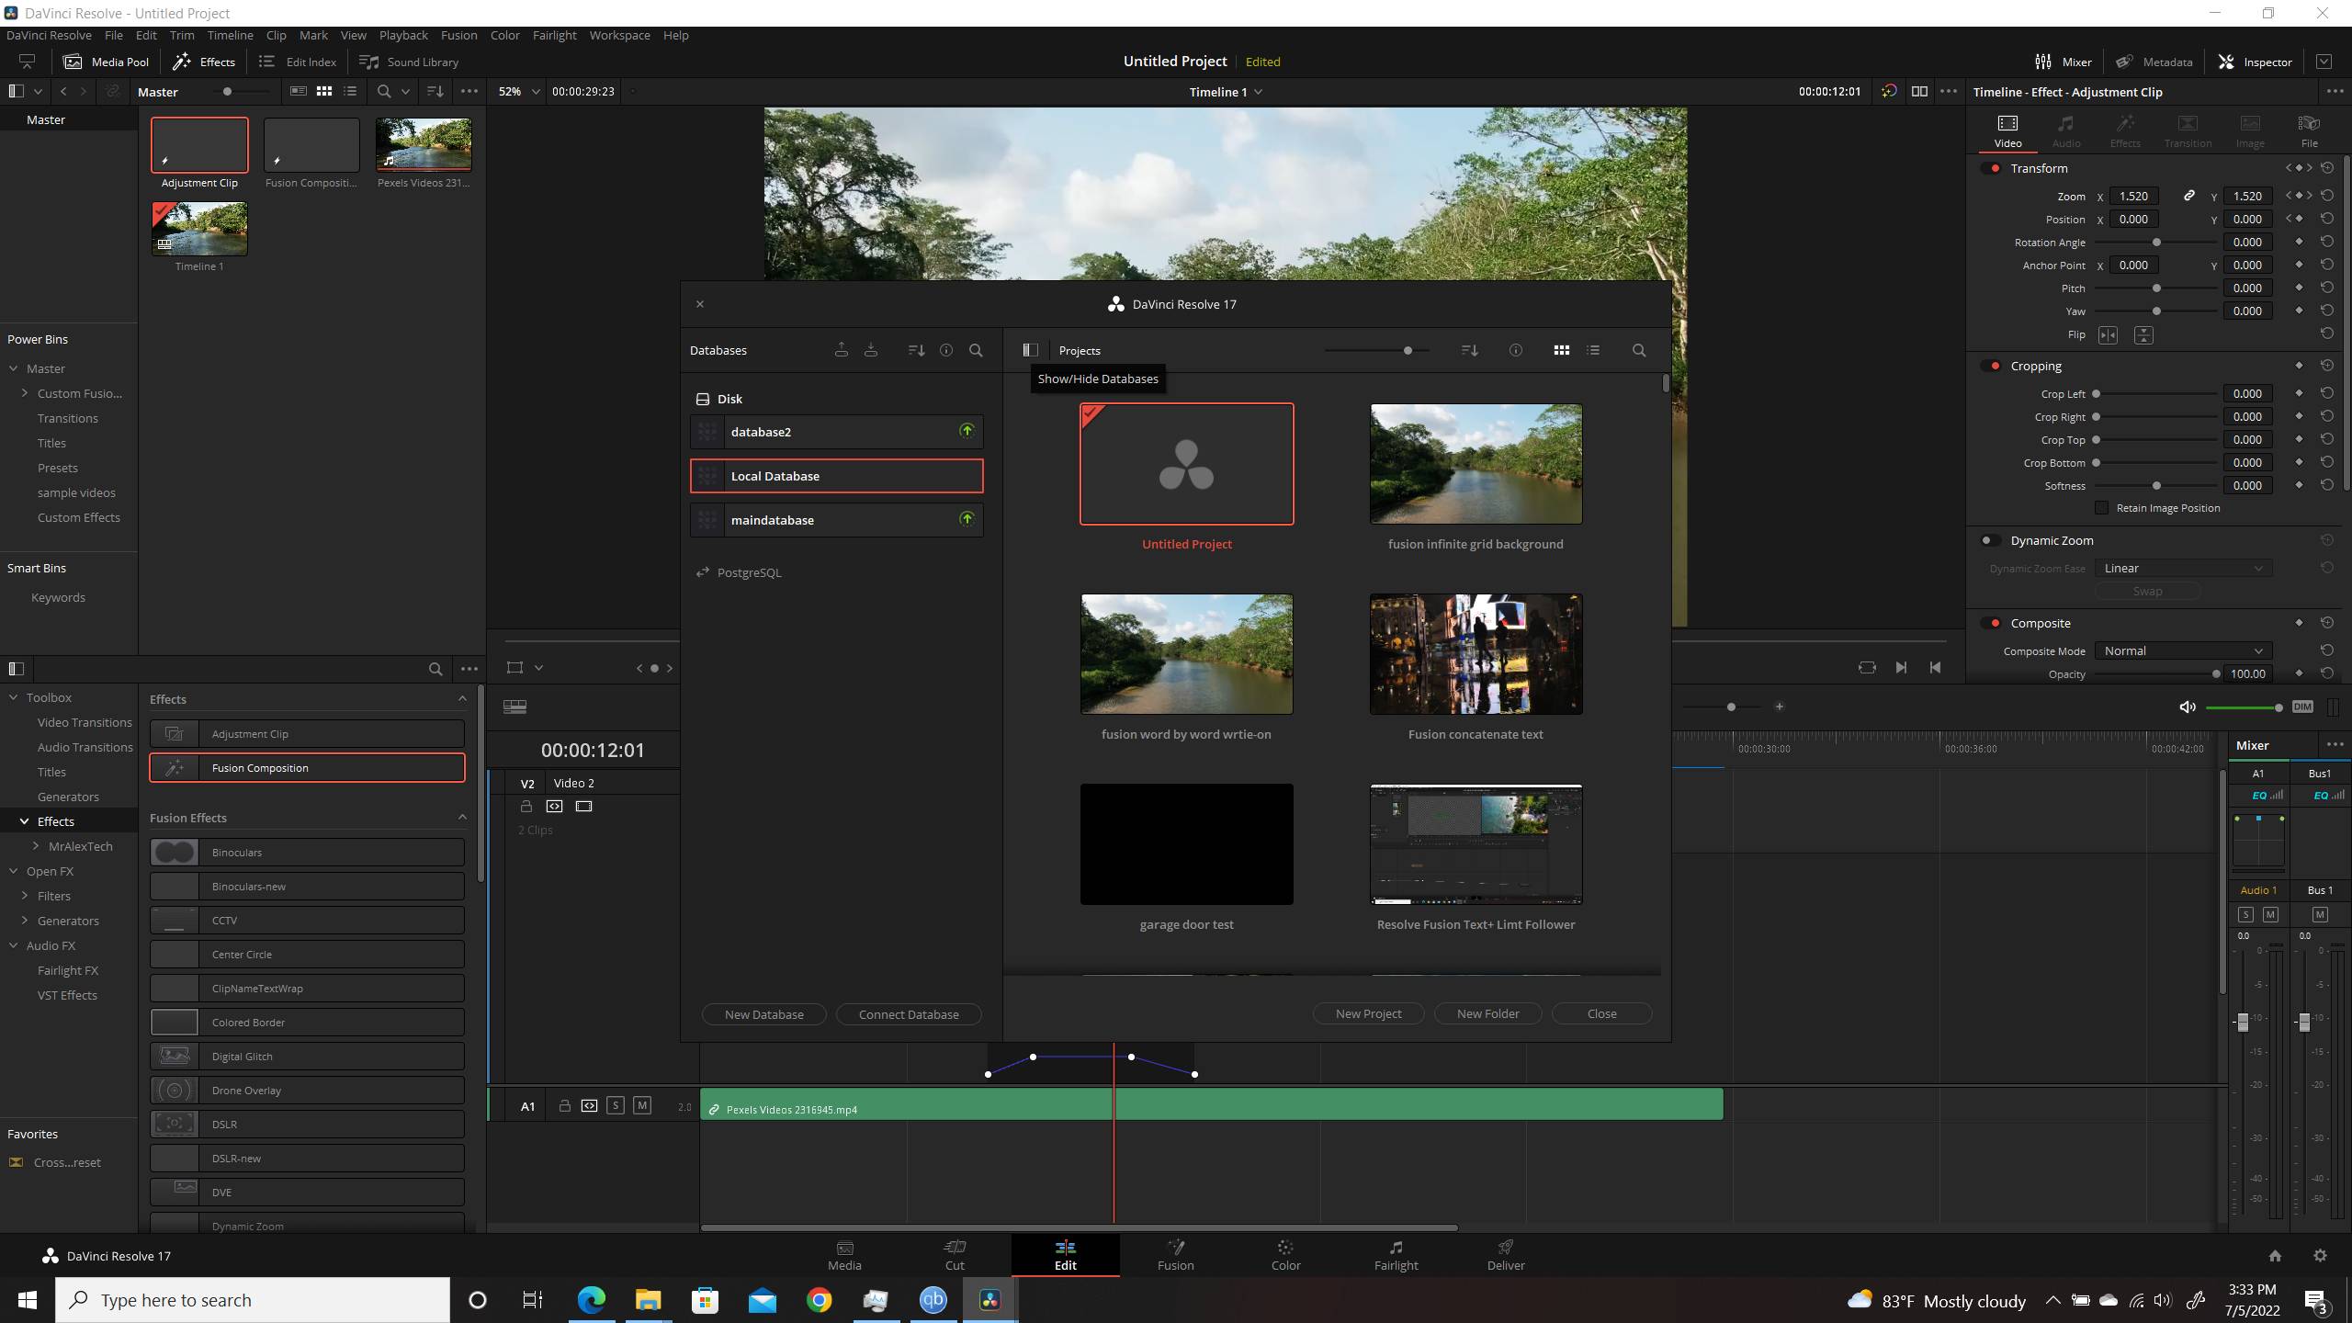Switch to the Deliver page tab
Image resolution: width=2352 pixels, height=1323 pixels.
click(x=1506, y=1255)
